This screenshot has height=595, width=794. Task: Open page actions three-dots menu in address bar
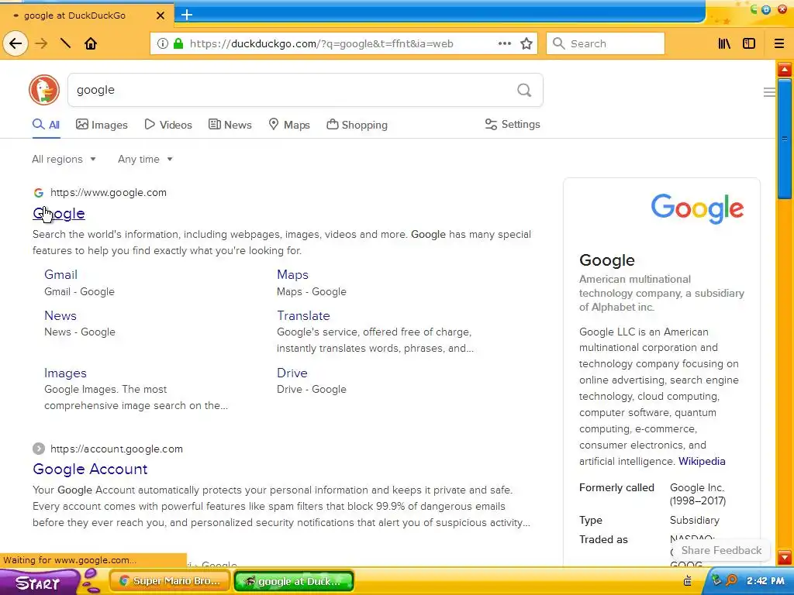pos(504,43)
